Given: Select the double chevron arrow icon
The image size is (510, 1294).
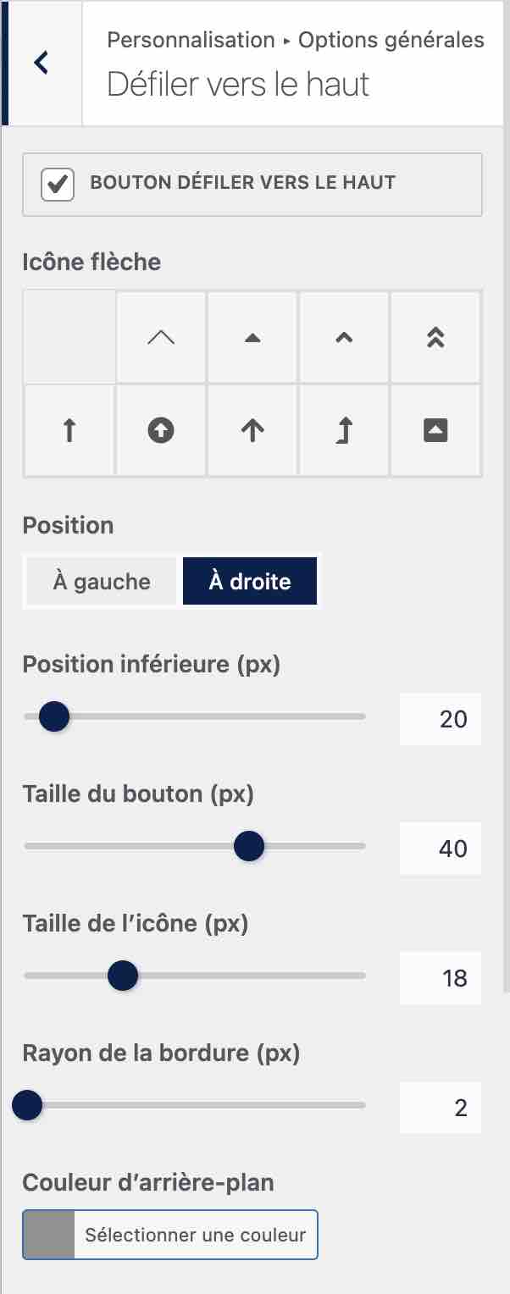Looking at the screenshot, I should (435, 335).
